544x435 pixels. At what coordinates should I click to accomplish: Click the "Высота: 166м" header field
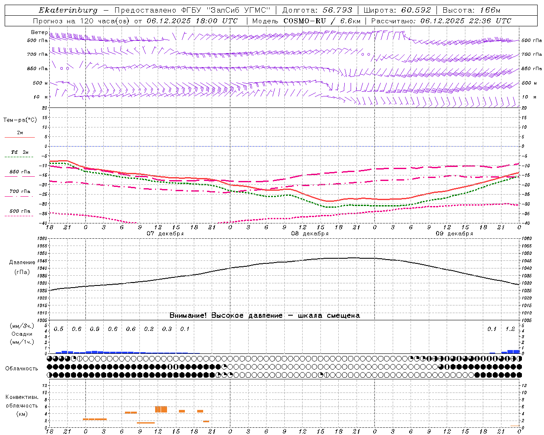pos(471,10)
